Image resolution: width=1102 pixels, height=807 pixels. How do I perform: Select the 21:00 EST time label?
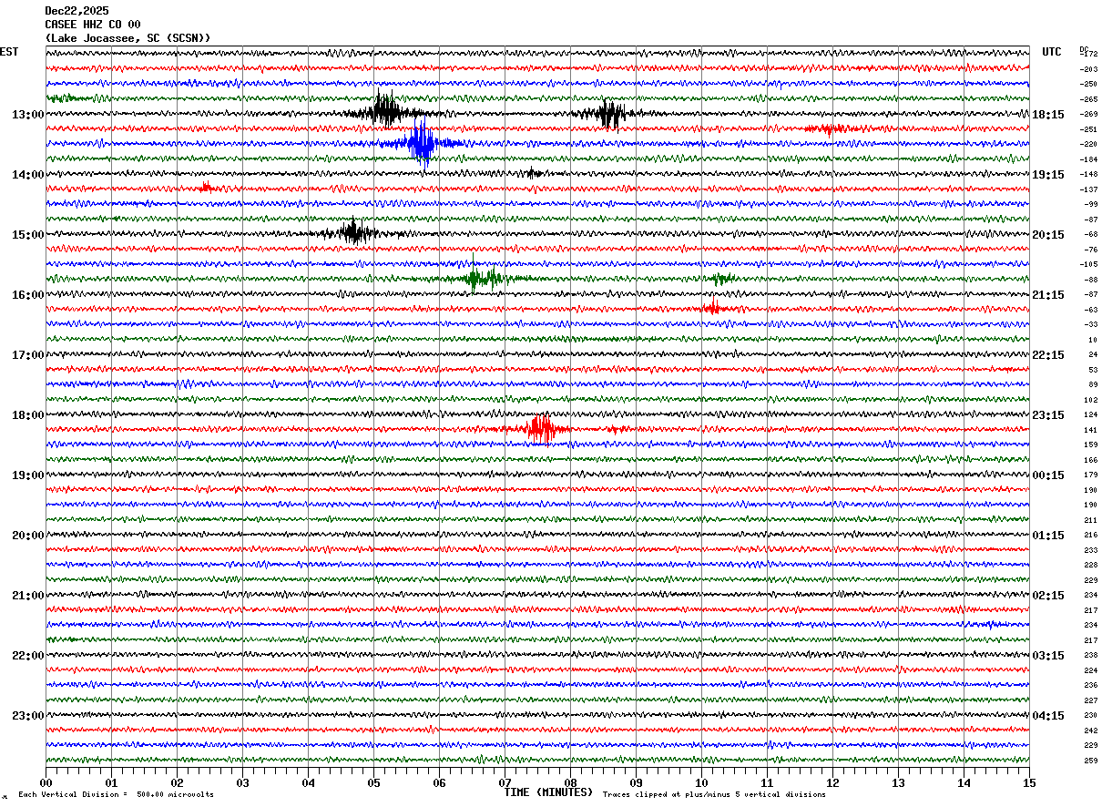(27, 596)
